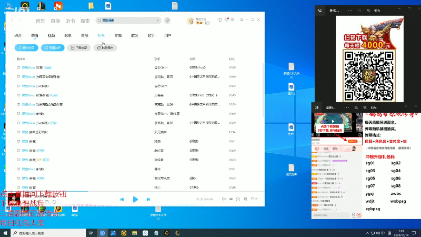Change the playback order loop icon
This screenshot has width=421, height=237.
tap(231, 199)
